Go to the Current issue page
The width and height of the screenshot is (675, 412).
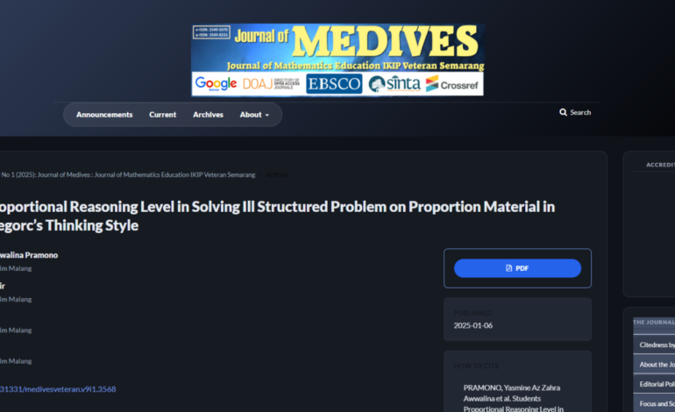163,115
